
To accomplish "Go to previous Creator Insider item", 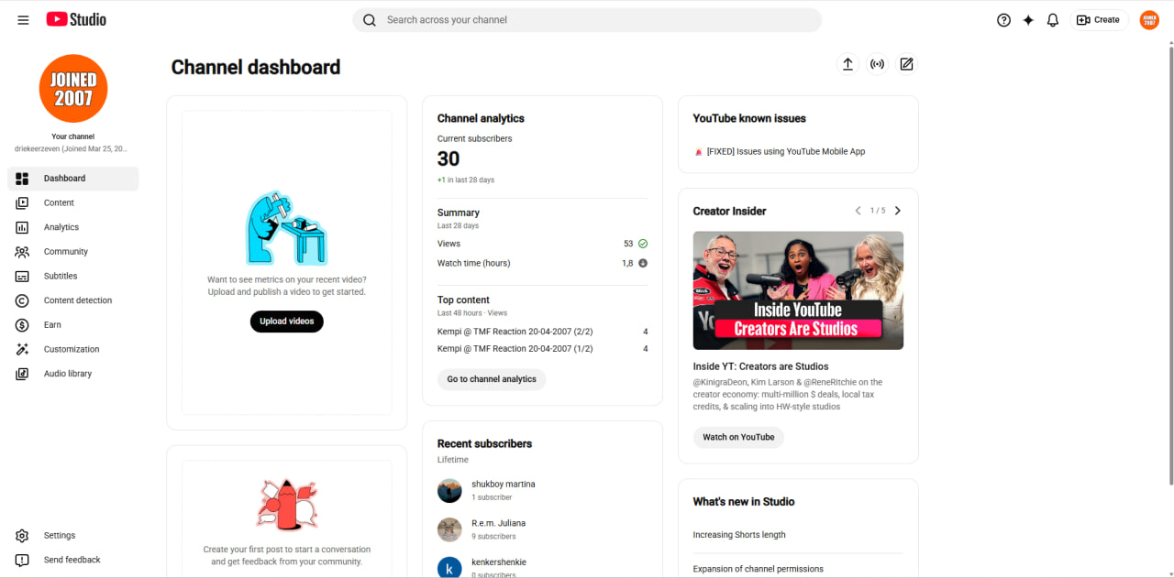I will [858, 211].
